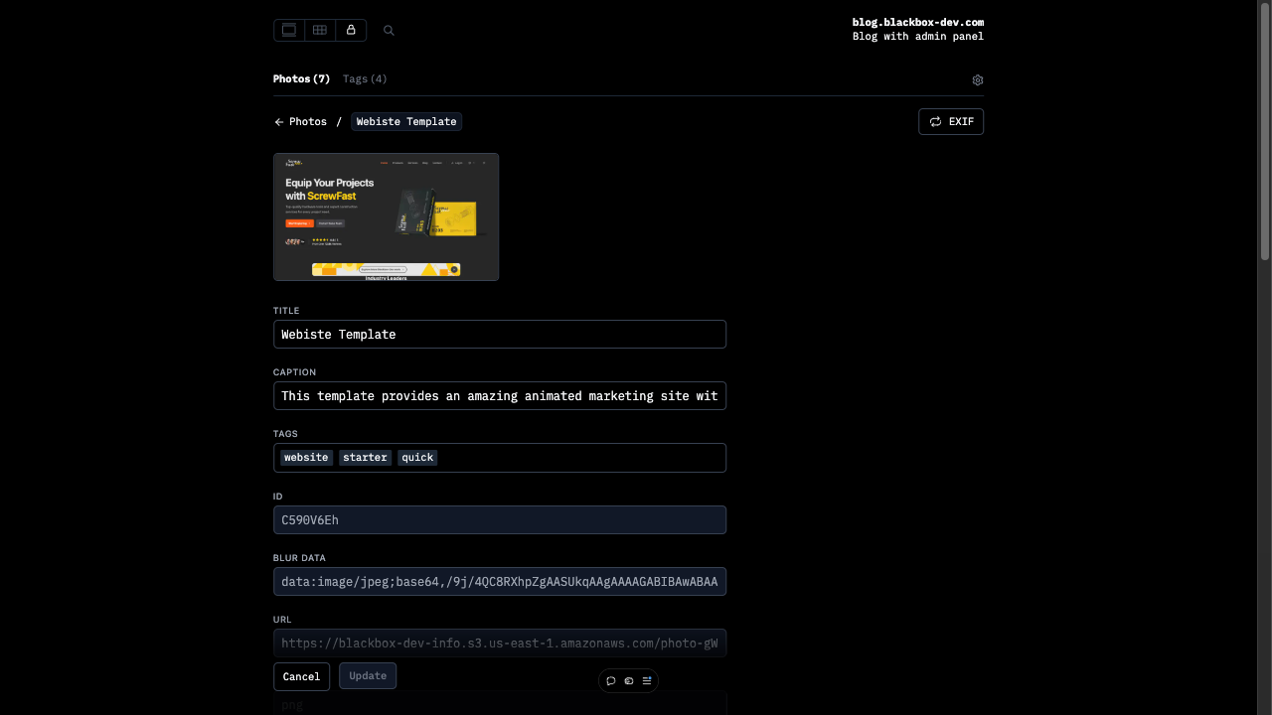
Task: Click the middle icon in floating toolbar
Action: coord(629,681)
